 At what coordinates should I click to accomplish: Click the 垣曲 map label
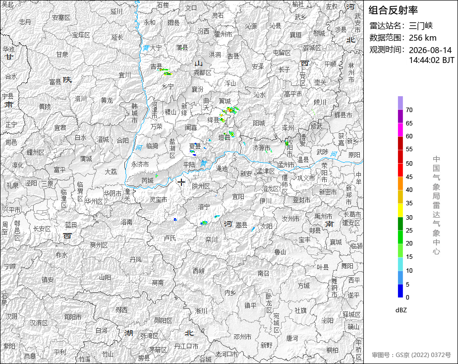pyautogui.click(x=225, y=137)
